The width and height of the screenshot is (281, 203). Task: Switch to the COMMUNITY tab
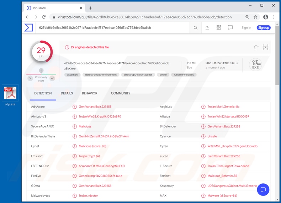[x=121, y=93]
